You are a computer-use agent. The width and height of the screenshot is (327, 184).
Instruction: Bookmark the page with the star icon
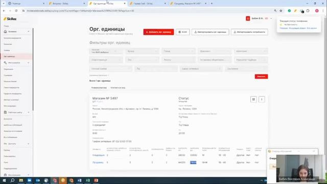[x=281, y=11]
